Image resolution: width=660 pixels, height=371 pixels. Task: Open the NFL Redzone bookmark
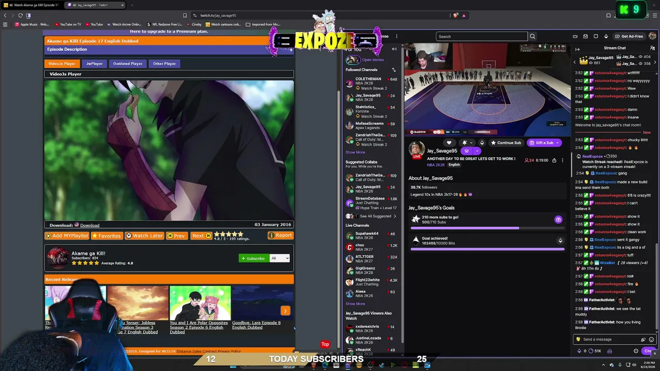pos(164,24)
